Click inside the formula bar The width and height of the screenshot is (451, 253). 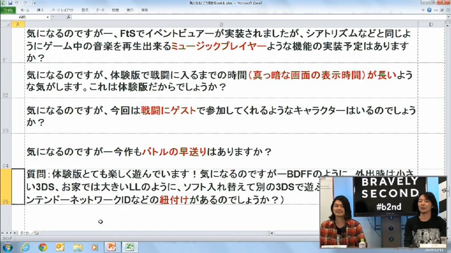(x=258, y=17)
